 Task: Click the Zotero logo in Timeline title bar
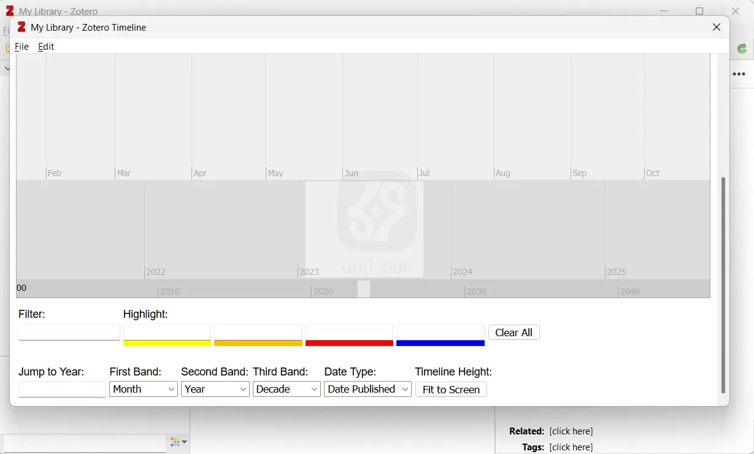coord(21,27)
